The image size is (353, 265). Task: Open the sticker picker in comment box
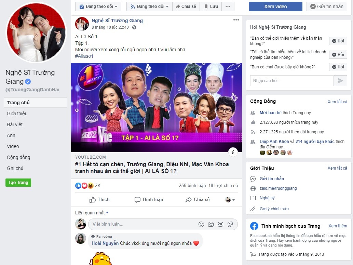pyautogui.click(x=230, y=224)
